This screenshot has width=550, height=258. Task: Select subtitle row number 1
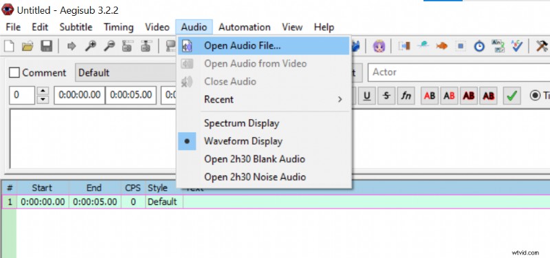pos(10,202)
